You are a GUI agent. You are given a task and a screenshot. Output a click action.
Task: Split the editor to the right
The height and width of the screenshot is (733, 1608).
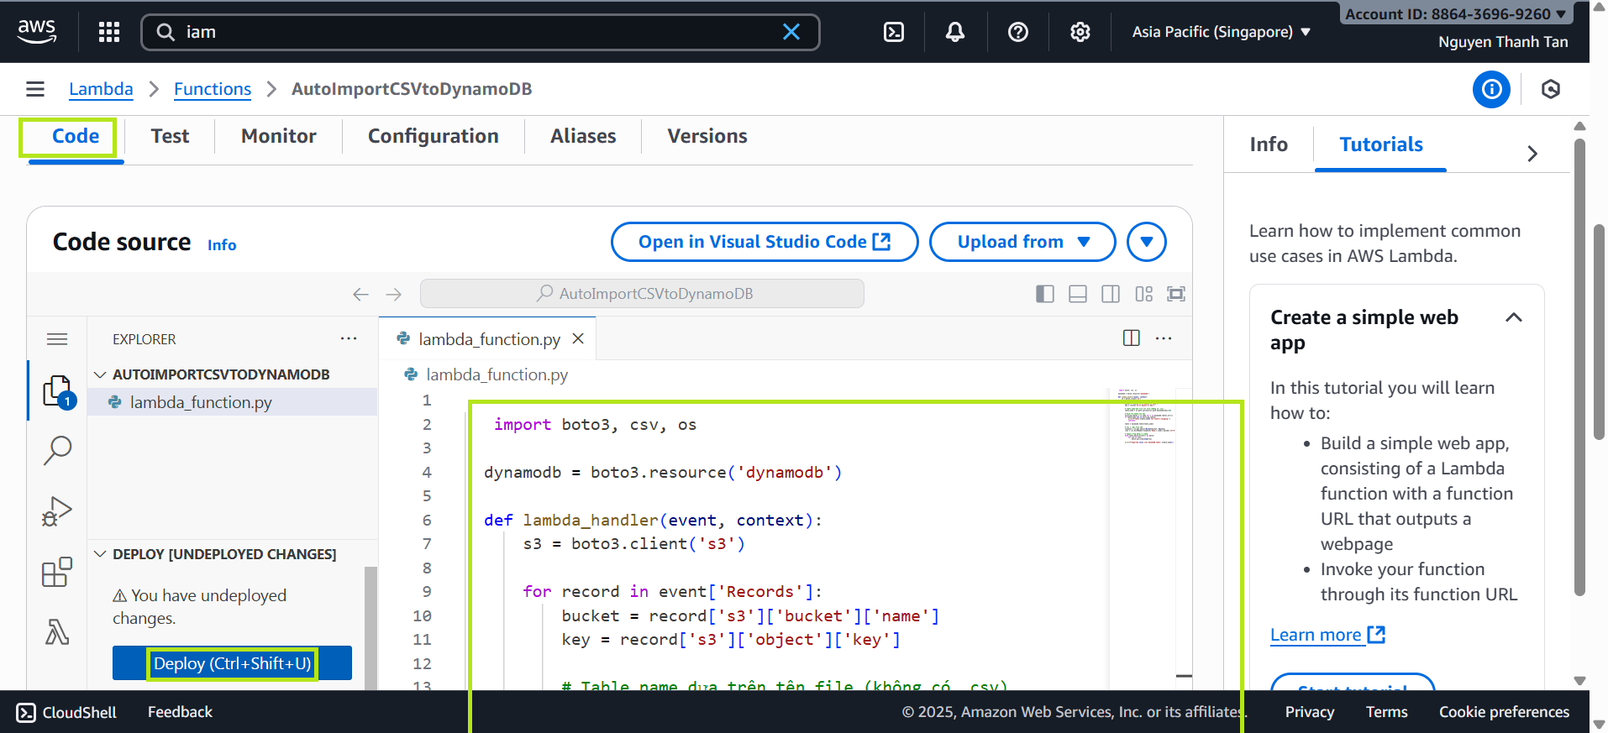point(1132,338)
